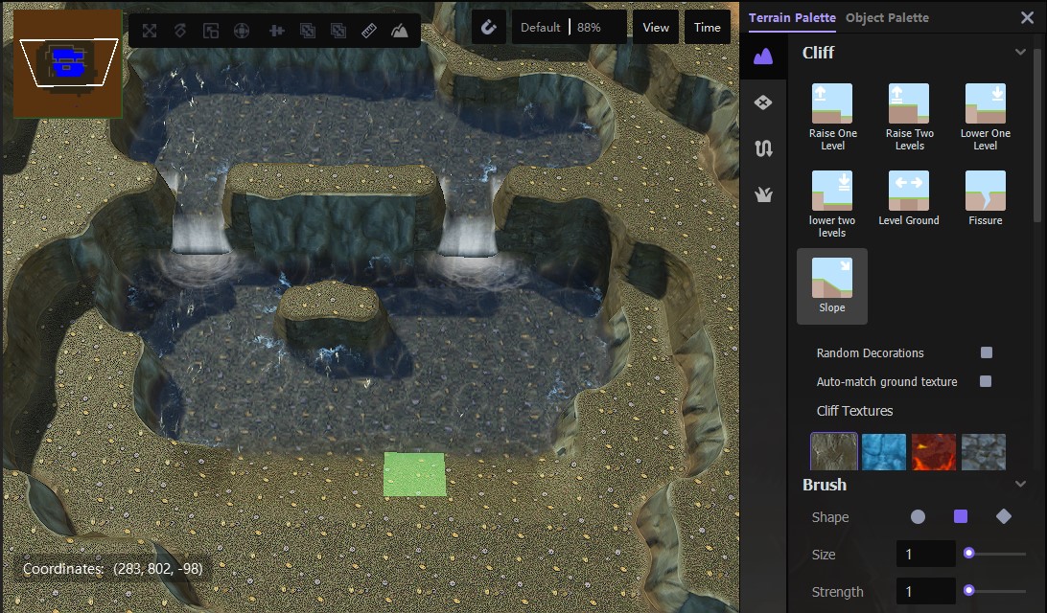The image size is (1047, 613).
Task: Click the rotate icon in top toolbar
Action: 180,31
